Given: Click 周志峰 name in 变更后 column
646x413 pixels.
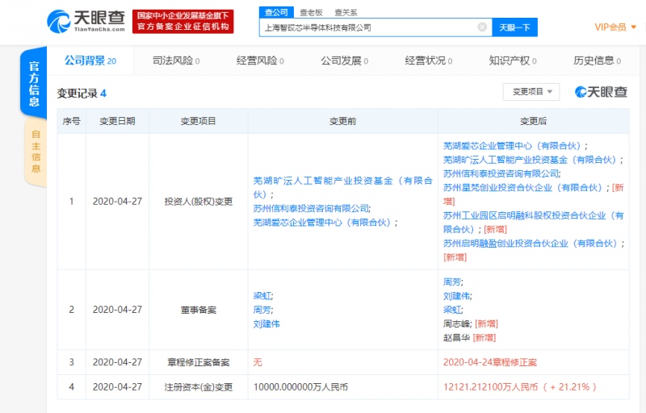Looking at the screenshot, I should click(457, 323).
